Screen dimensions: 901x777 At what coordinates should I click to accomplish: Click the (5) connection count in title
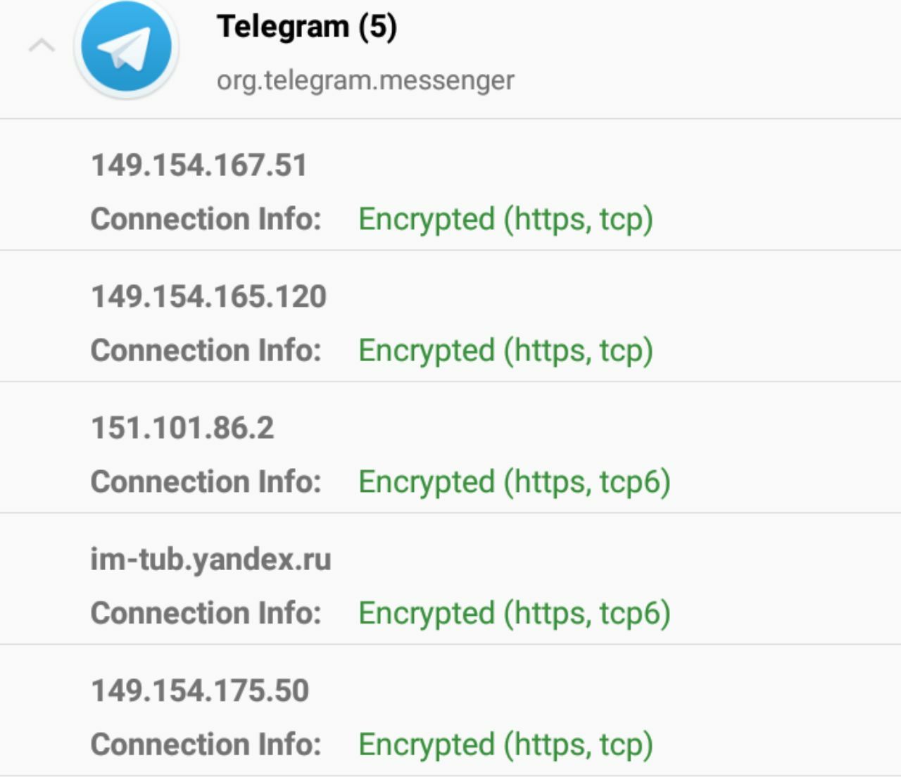pyautogui.click(x=377, y=27)
